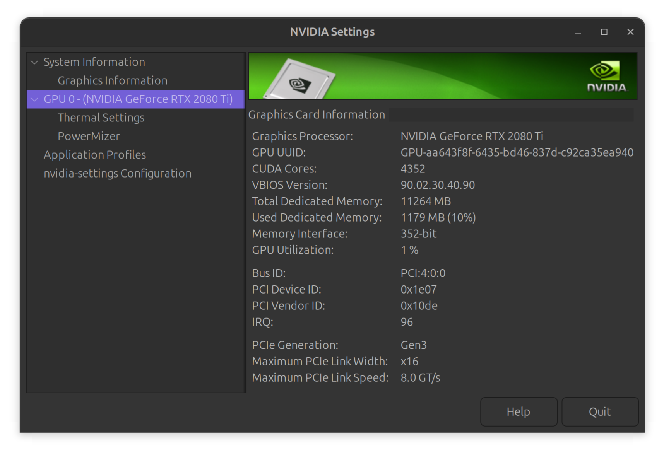Collapse the GPU 0 tree node
The height and width of the screenshot is (454, 664).
point(34,99)
